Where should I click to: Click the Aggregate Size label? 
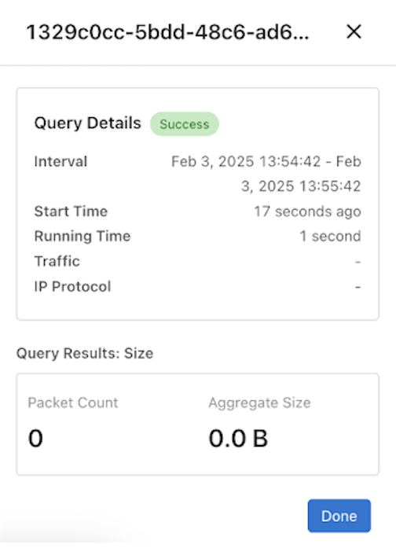(259, 403)
